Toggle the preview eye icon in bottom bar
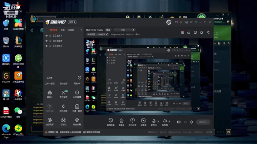This screenshot has width=257, height=144. [185, 122]
